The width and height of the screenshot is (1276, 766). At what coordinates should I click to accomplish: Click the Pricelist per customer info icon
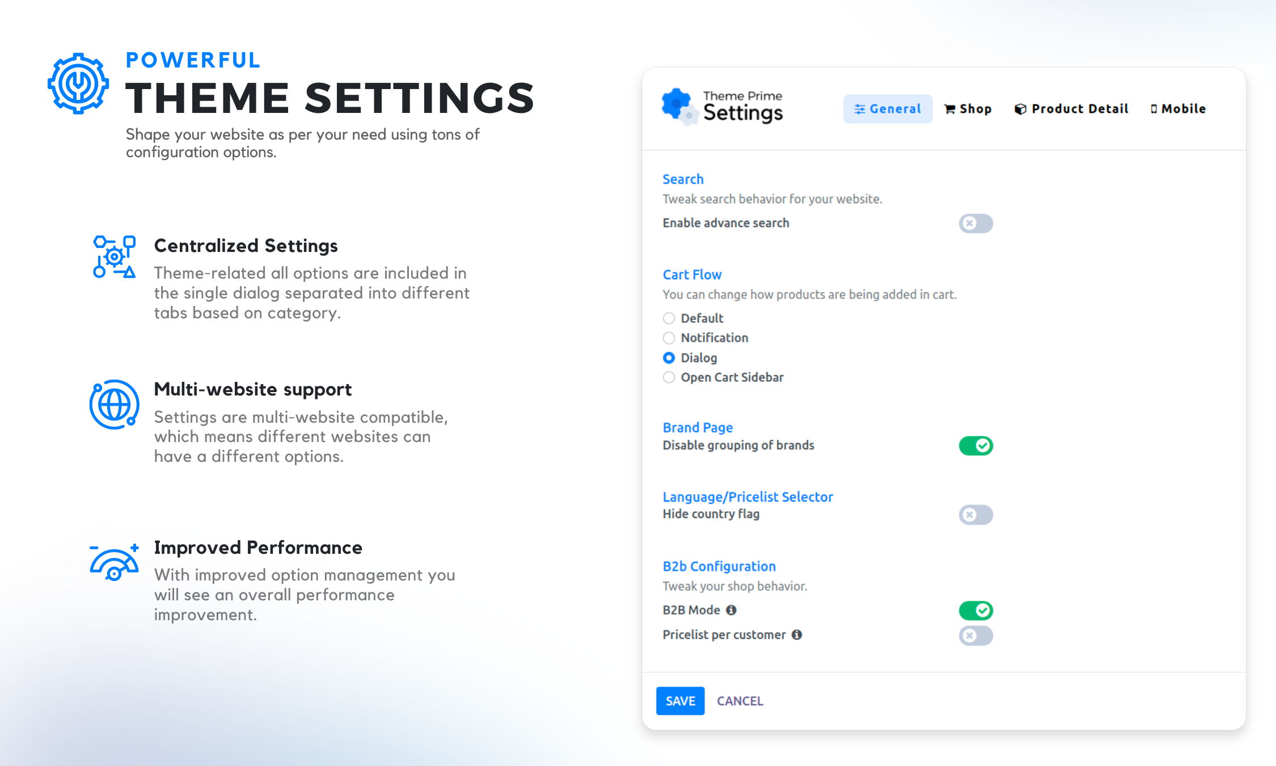tap(797, 634)
